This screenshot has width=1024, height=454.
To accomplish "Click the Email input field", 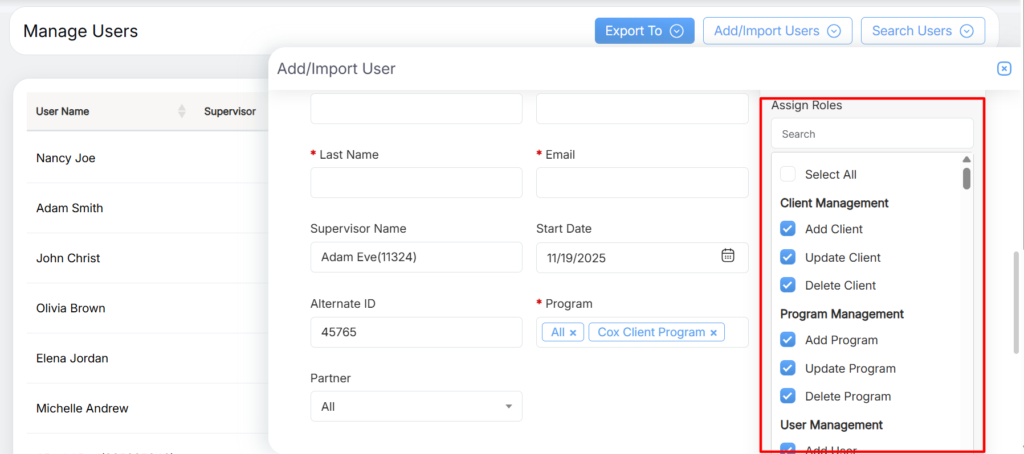I will [x=642, y=183].
